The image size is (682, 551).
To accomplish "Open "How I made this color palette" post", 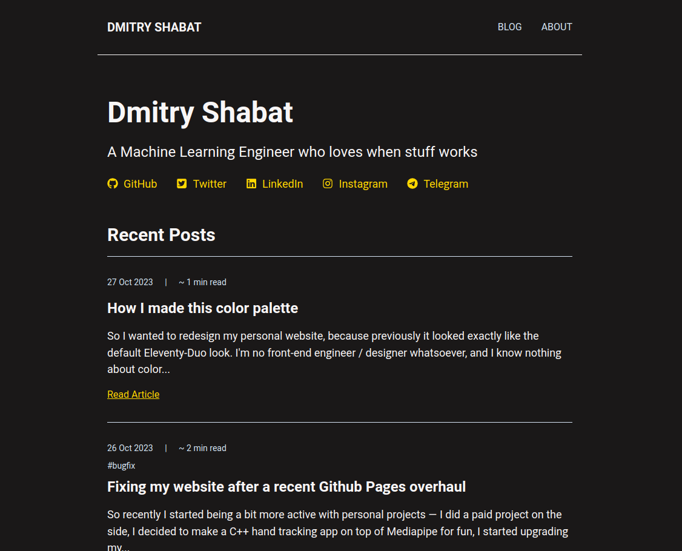I will point(202,308).
